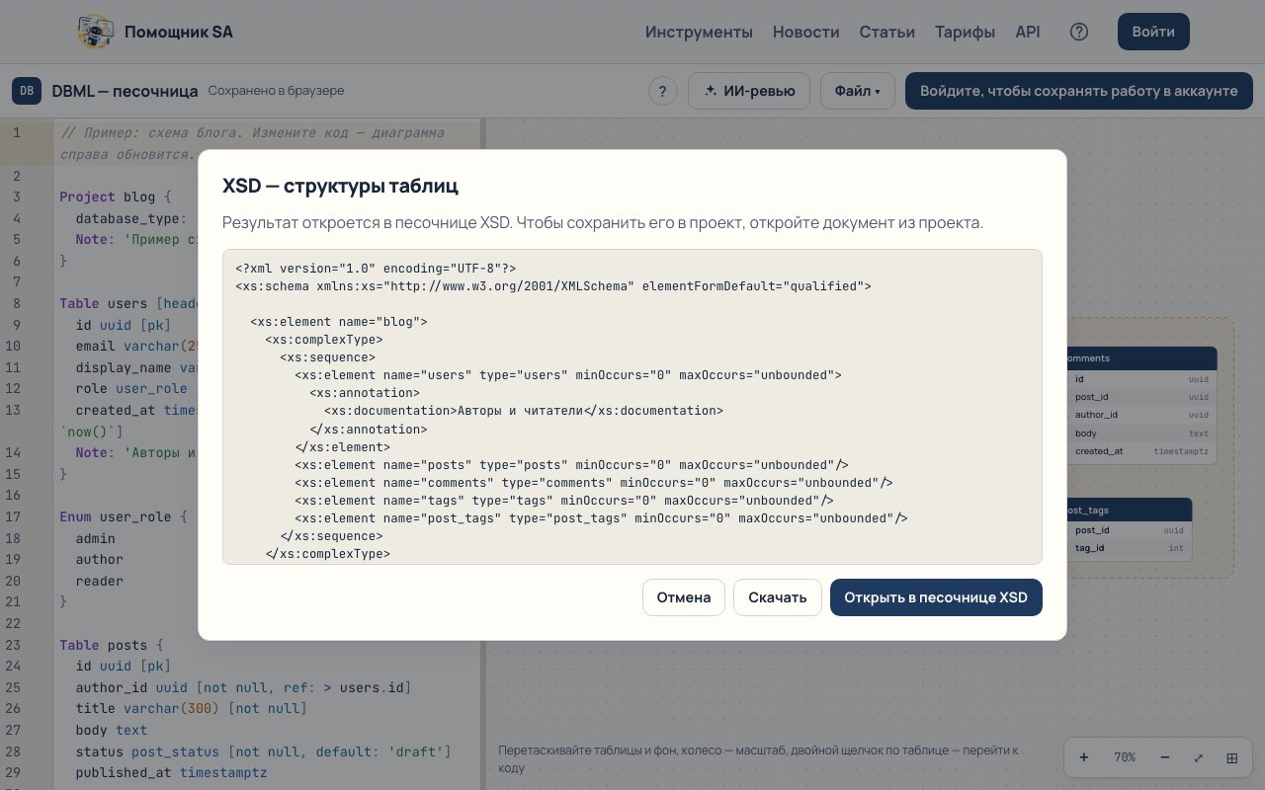Open the Статьи page

[887, 32]
